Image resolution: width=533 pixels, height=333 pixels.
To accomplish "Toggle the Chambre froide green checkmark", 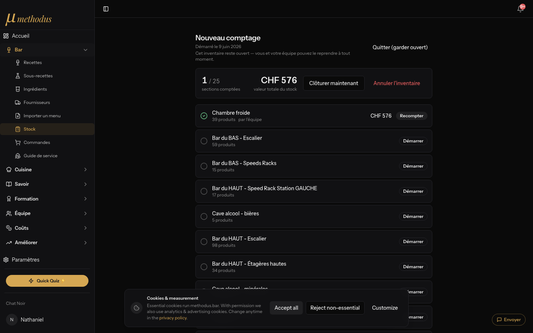I will pos(204,116).
